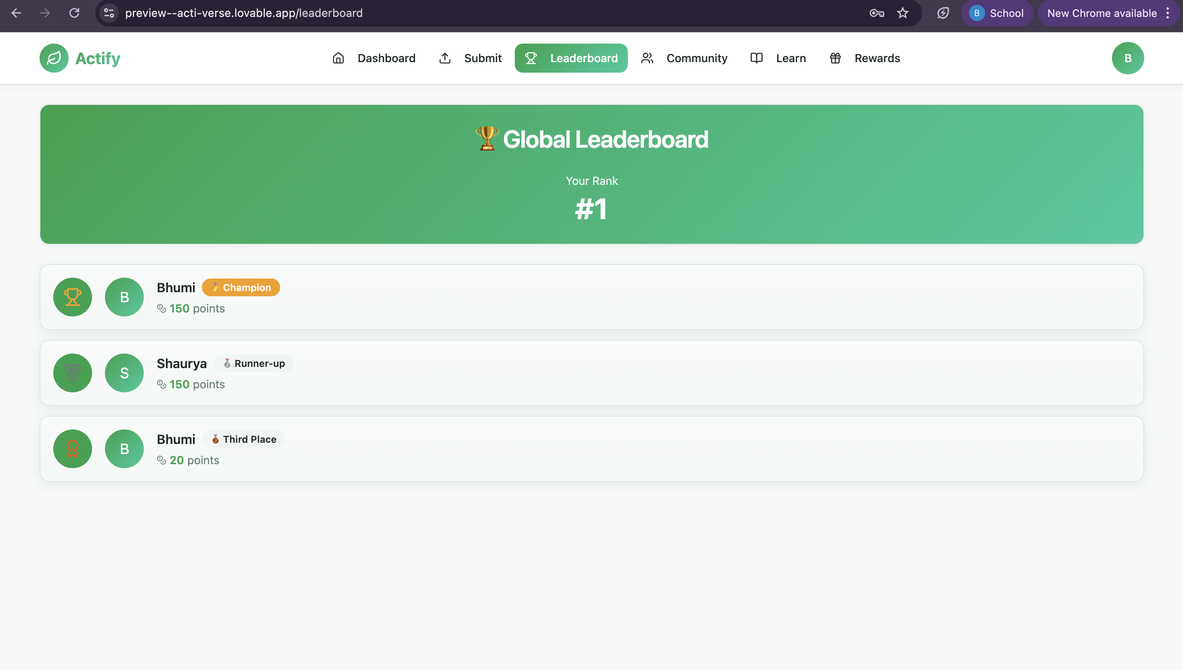Click the Community people icon

(647, 58)
